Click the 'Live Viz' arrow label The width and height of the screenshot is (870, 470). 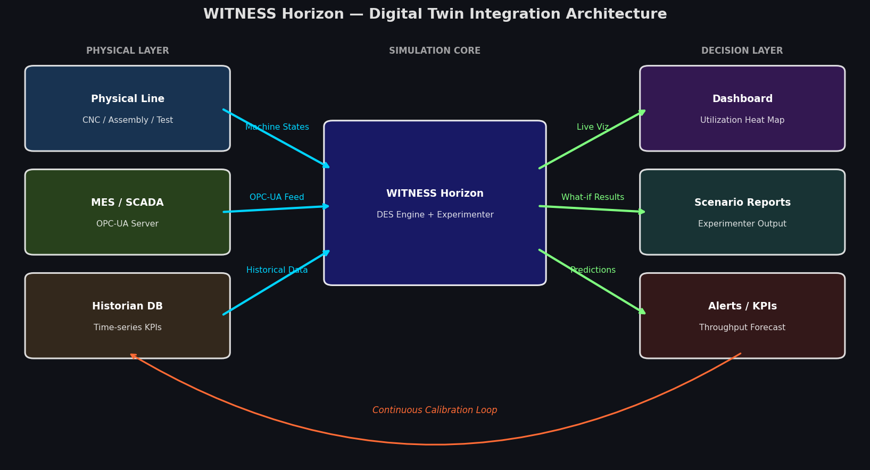(593, 127)
